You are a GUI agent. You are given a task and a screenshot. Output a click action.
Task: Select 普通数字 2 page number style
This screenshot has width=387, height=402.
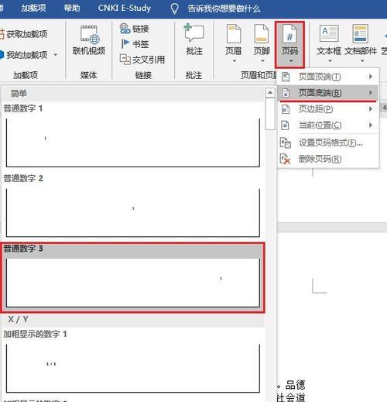coord(133,206)
